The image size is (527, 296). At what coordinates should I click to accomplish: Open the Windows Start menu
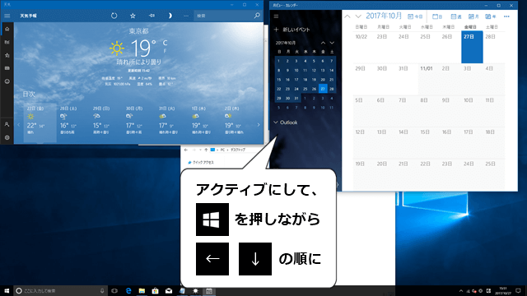(x=7, y=290)
